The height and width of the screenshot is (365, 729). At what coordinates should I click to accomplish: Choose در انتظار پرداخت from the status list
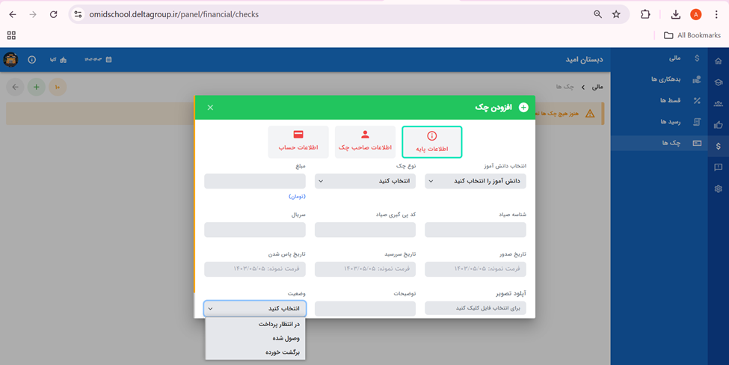(x=255, y=324)
